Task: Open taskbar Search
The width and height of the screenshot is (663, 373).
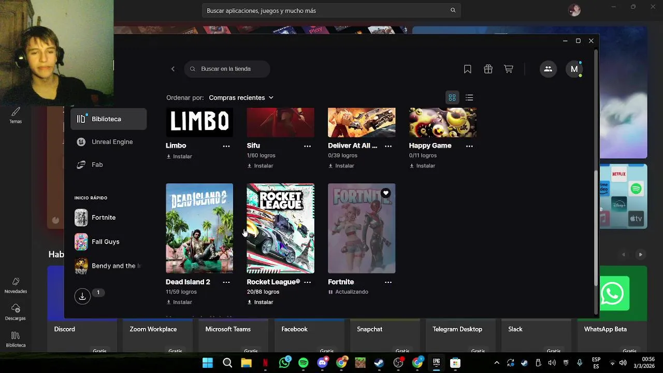Action: [227, 363]
